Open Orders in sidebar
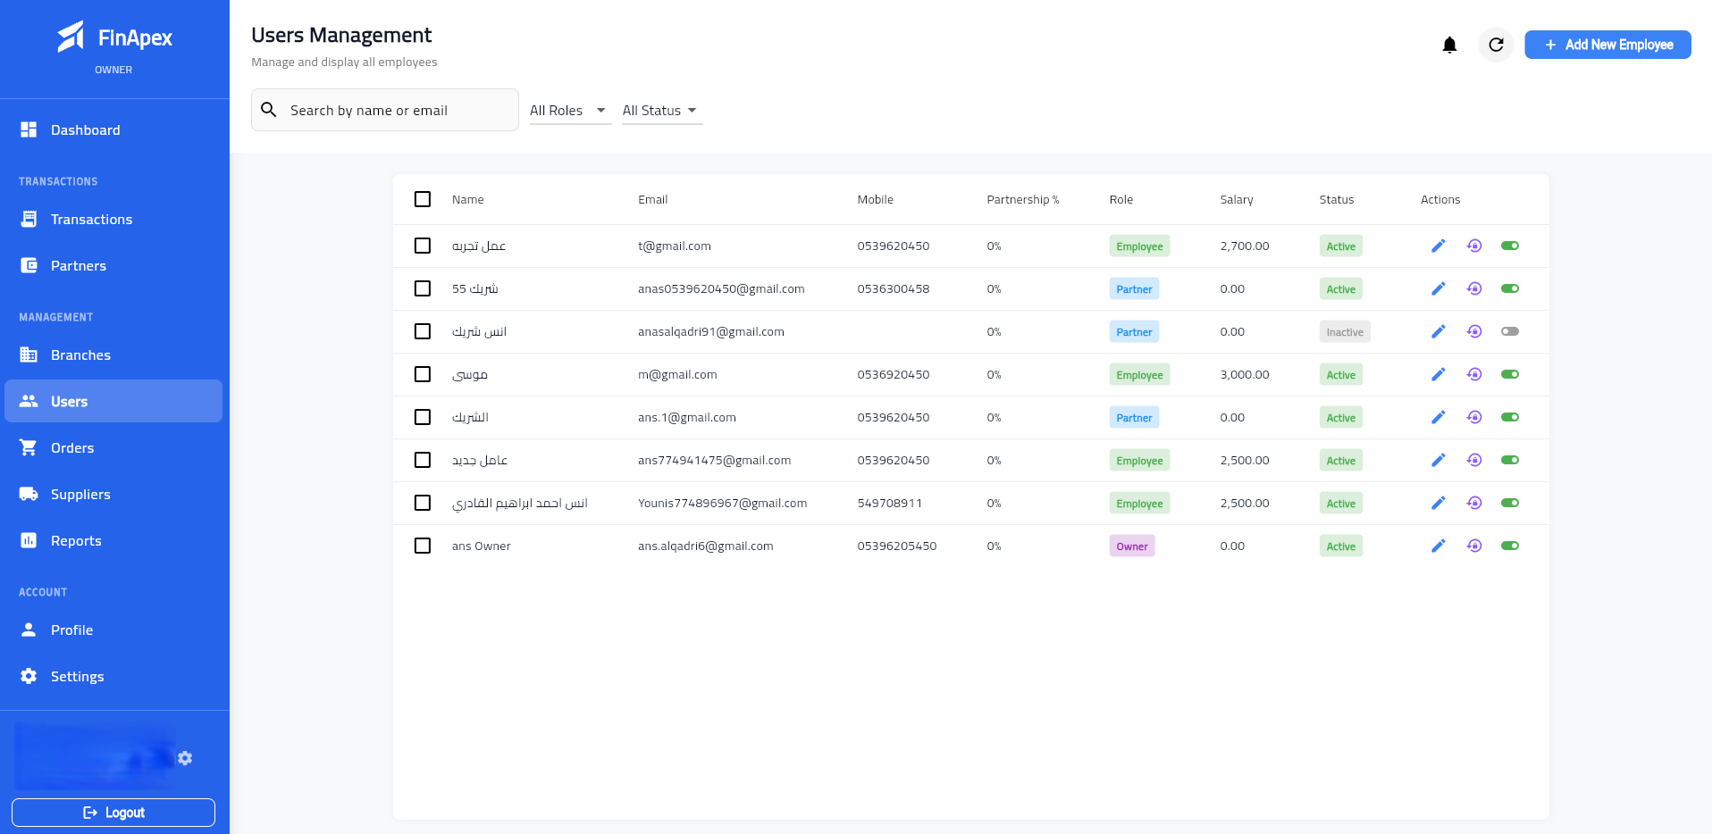 point(113,447)
